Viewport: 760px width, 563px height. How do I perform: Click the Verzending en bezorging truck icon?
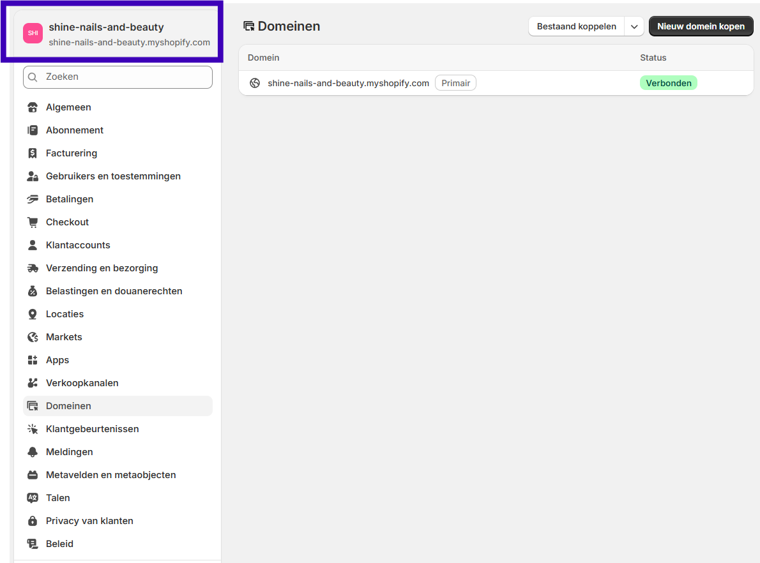click(33, 268)
